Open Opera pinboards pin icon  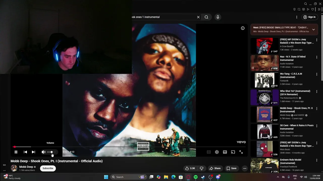point(294,9)
